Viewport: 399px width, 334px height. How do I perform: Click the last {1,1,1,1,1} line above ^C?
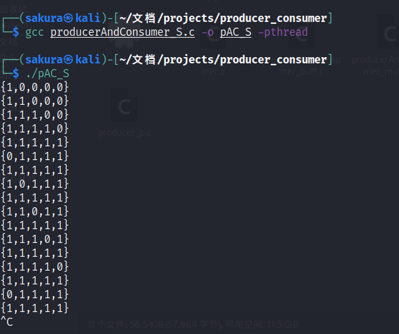35,308
